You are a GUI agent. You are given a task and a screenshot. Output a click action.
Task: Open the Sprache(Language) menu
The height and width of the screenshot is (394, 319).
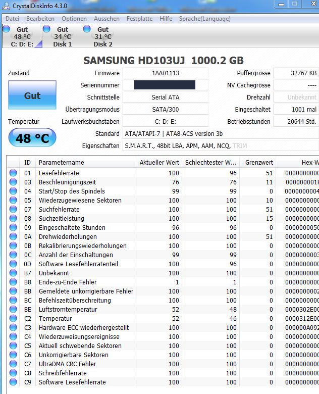tap(205, 19)
